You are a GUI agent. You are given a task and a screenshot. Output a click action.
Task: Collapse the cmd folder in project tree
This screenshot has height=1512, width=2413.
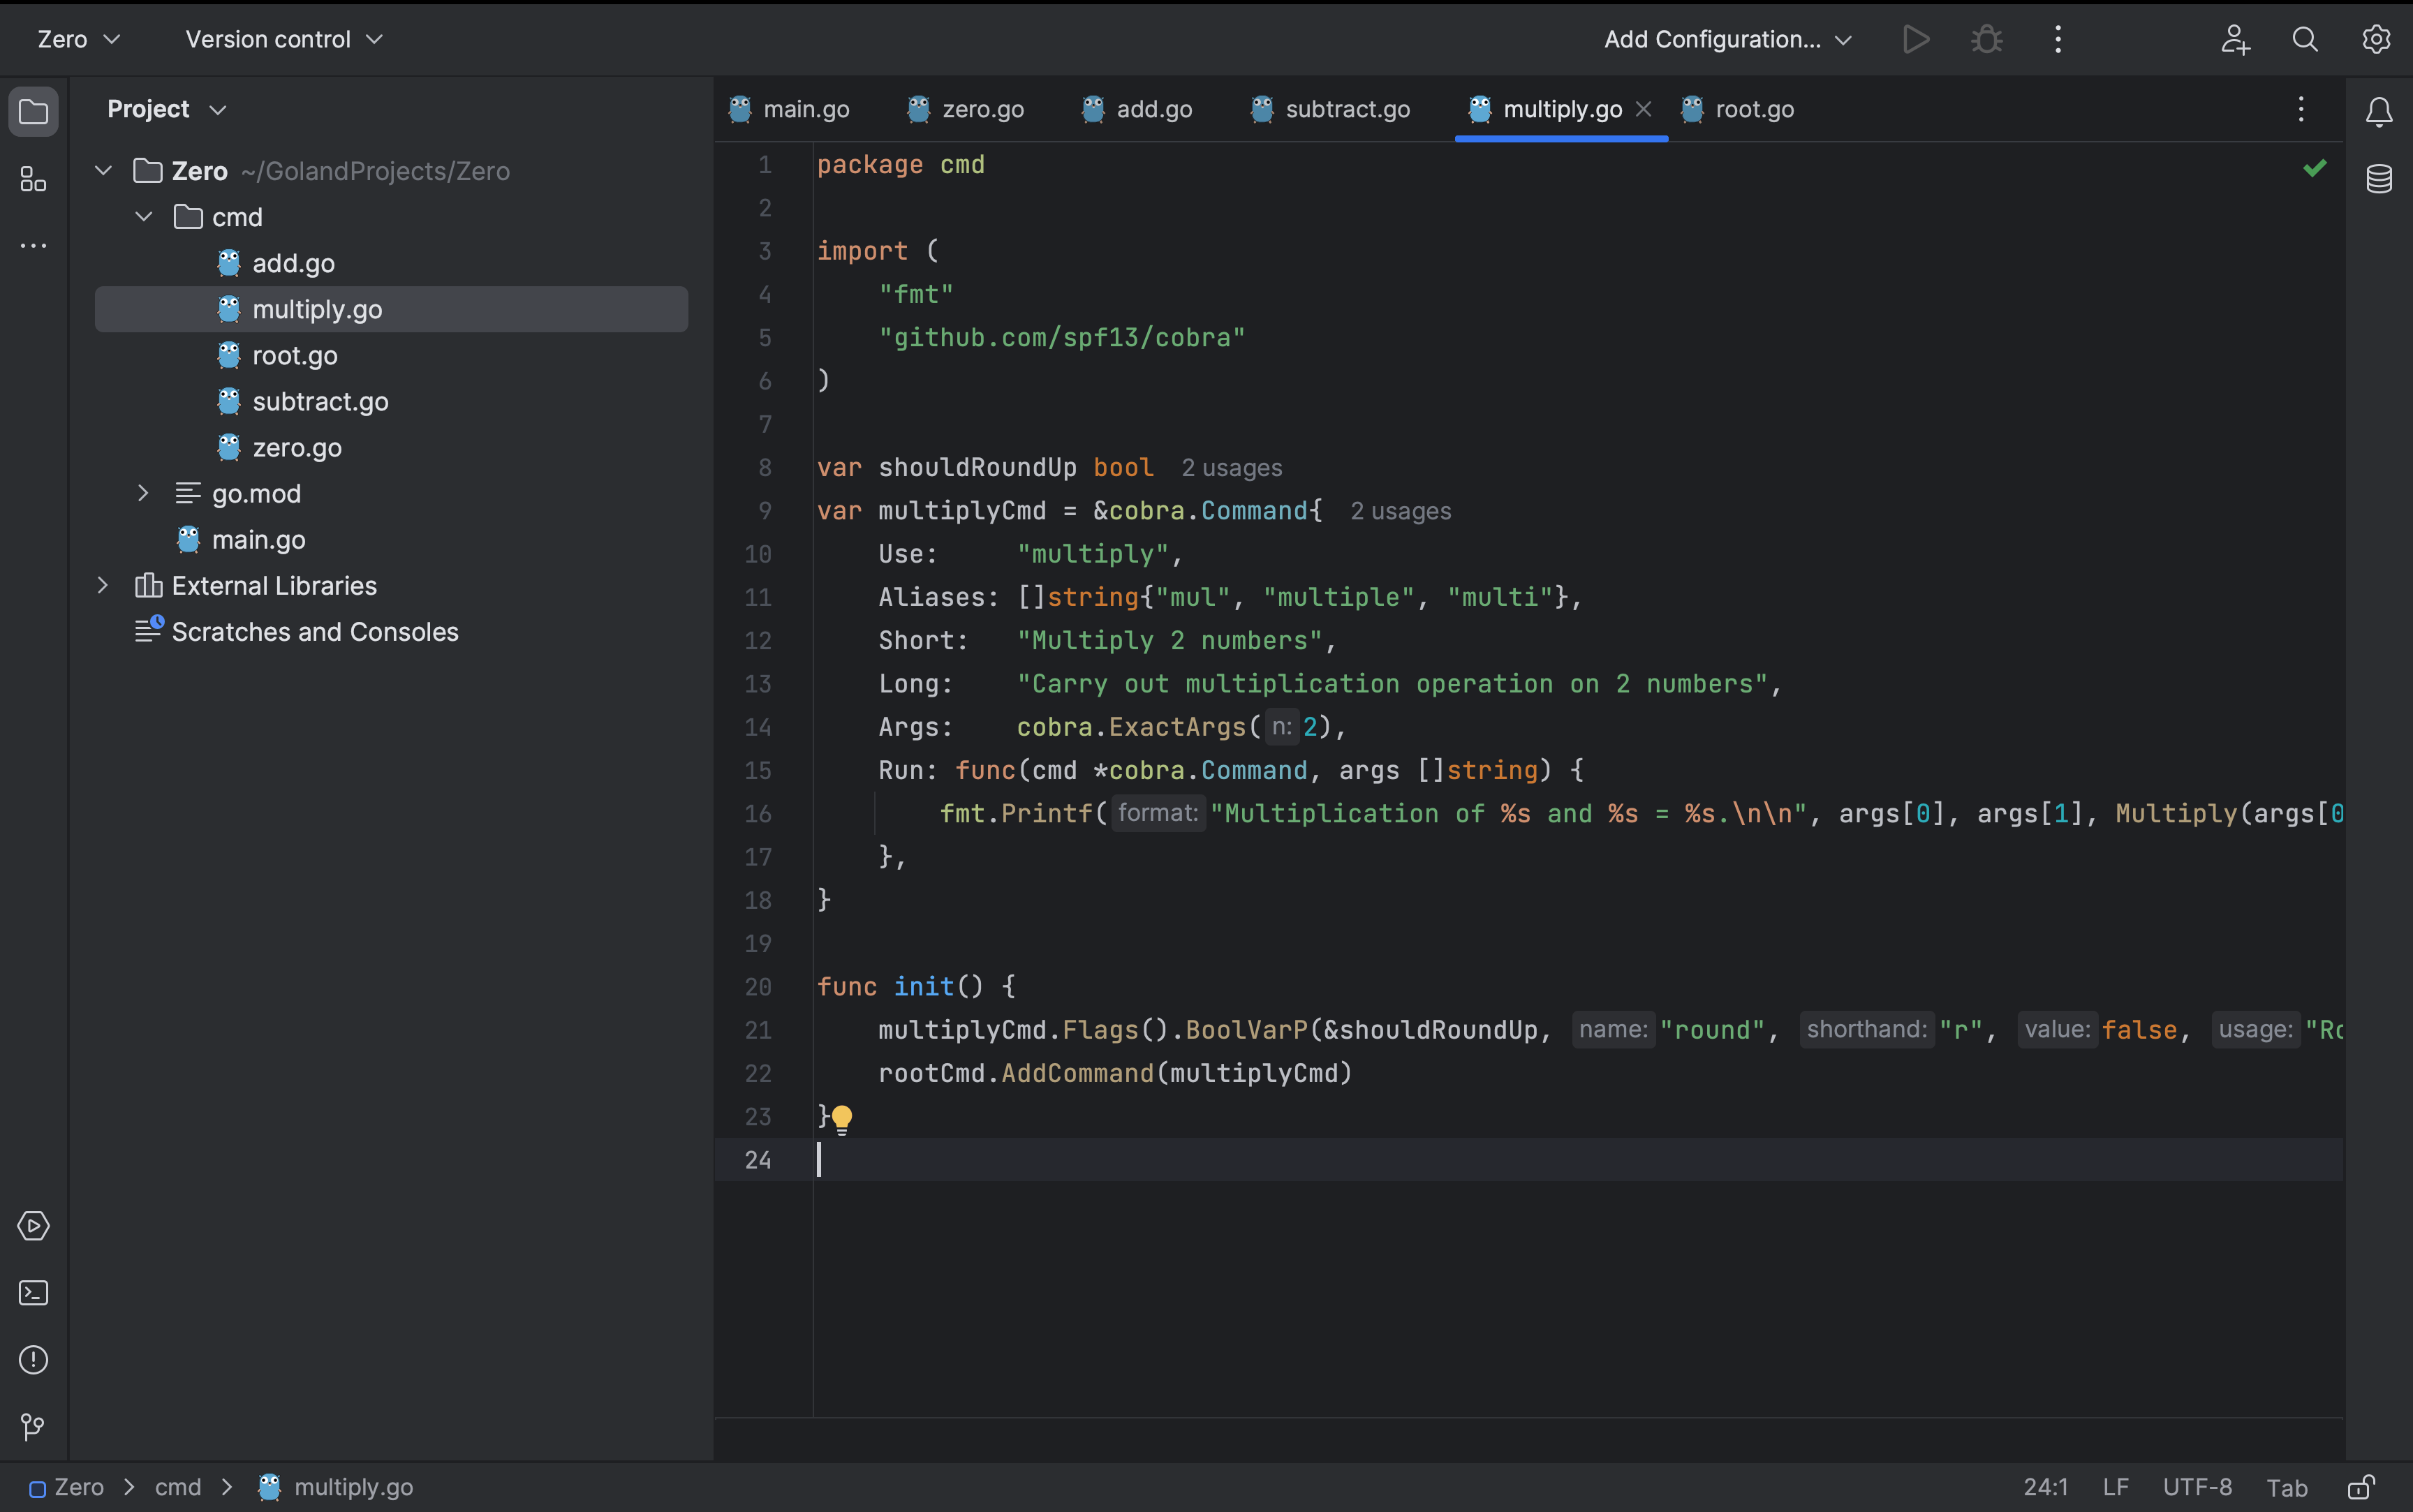point(144,217)
